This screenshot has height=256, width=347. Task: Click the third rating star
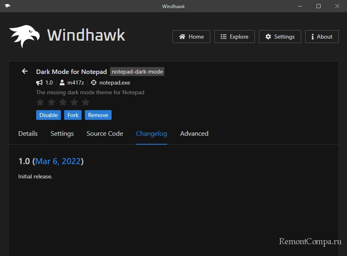[63, 102]
